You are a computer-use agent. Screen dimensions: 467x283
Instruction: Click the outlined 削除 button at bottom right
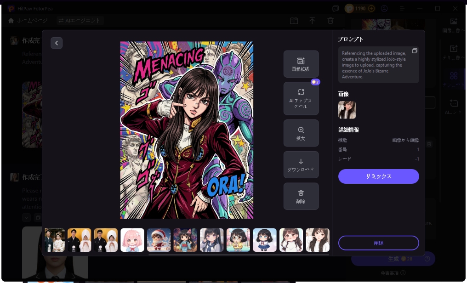coord(379,243)
